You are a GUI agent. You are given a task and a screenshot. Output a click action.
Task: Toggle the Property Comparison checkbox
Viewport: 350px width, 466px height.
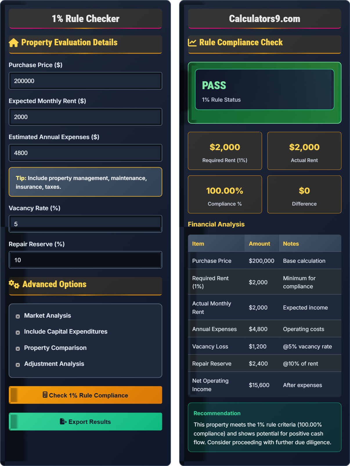pos(18,348)
